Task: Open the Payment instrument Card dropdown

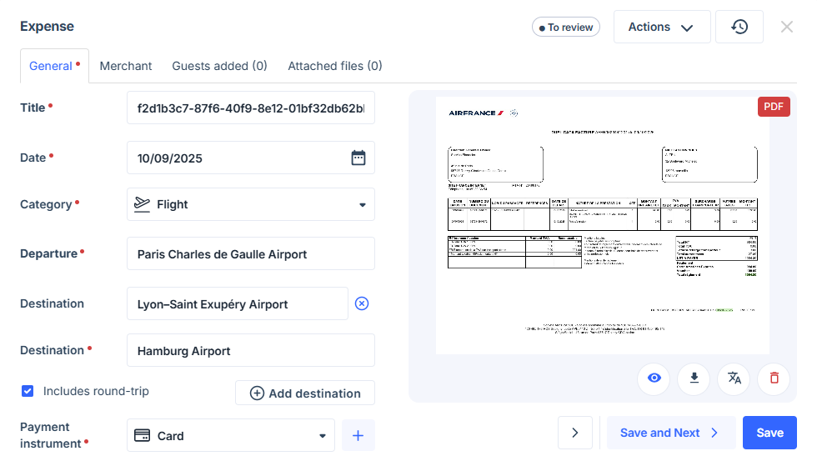Action: [323, 436]
